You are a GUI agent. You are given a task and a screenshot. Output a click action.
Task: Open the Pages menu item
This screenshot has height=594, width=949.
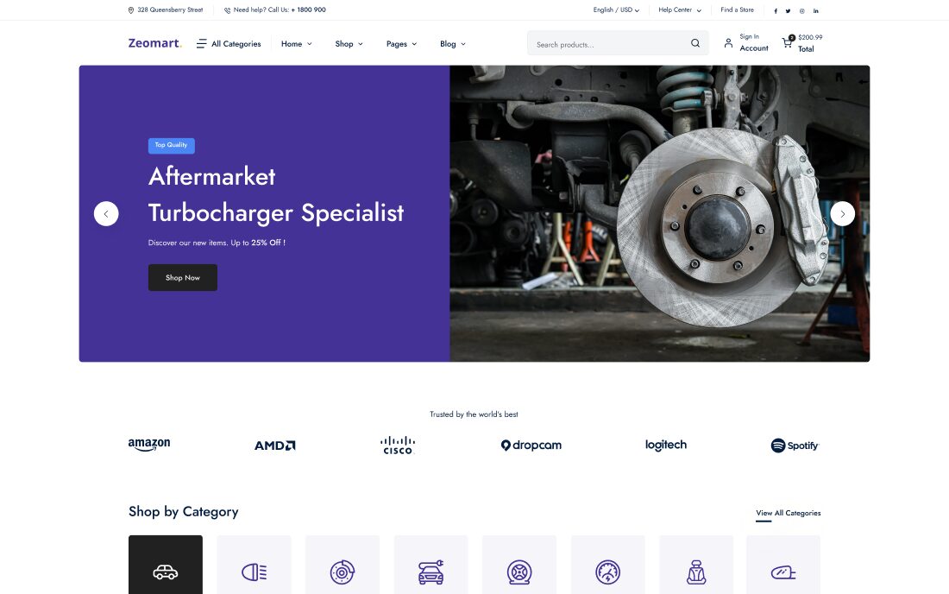pos(401,44)
